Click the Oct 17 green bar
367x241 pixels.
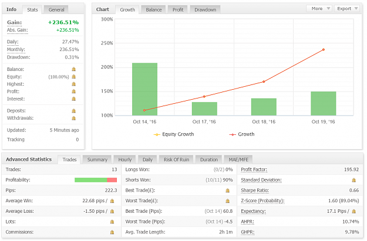(x=204, y=108)
